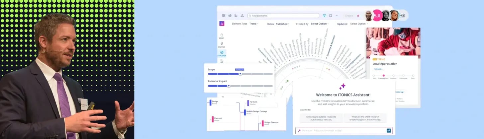Click the assistant prompt input field
Viewport: 484px width, 139px height.
point(344,131)
